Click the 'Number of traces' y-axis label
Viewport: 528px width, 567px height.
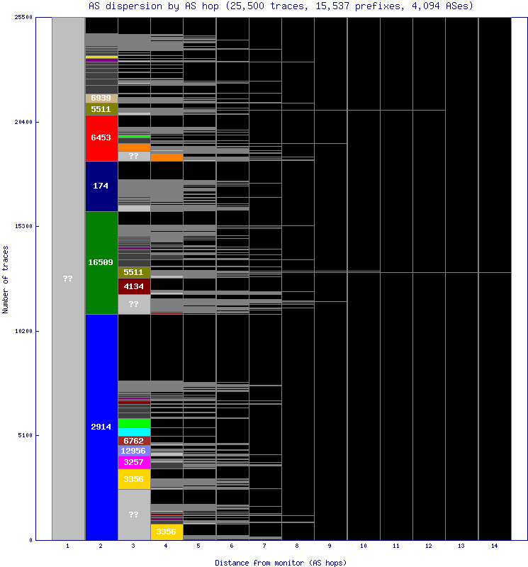click(x=6, y=279)
